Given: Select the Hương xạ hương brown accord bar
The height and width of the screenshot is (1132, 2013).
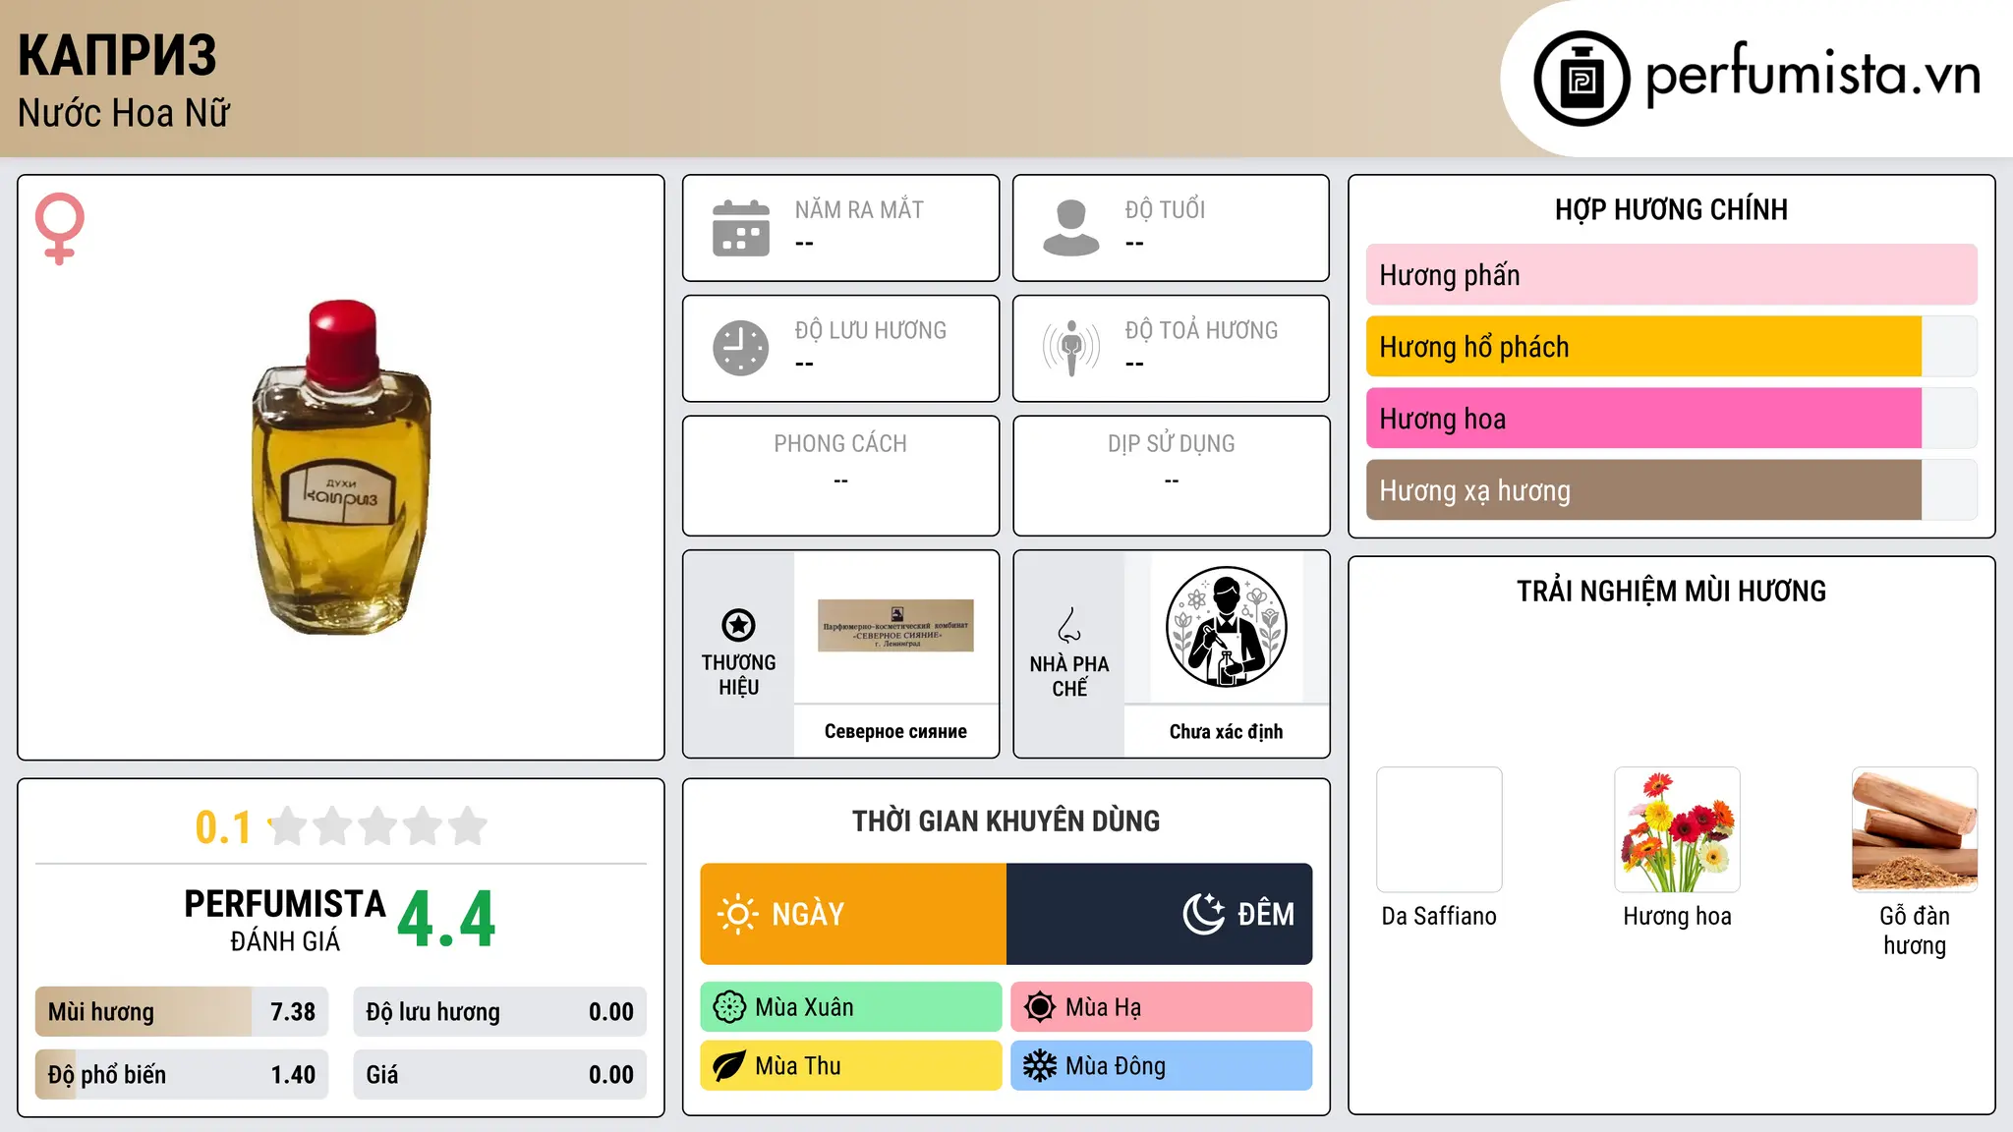Looking at the screenshot, I should (1671, 490).
